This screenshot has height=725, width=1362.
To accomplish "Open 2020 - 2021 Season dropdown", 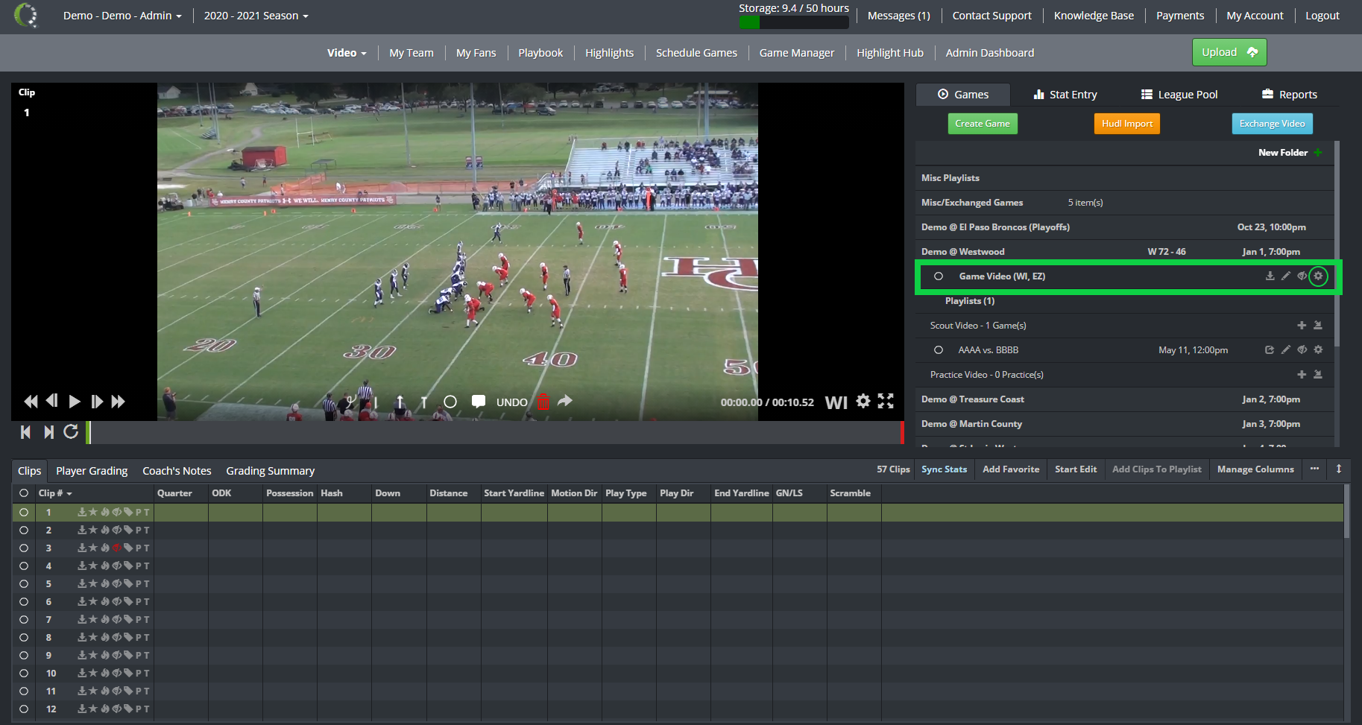I will coord(256,16).
